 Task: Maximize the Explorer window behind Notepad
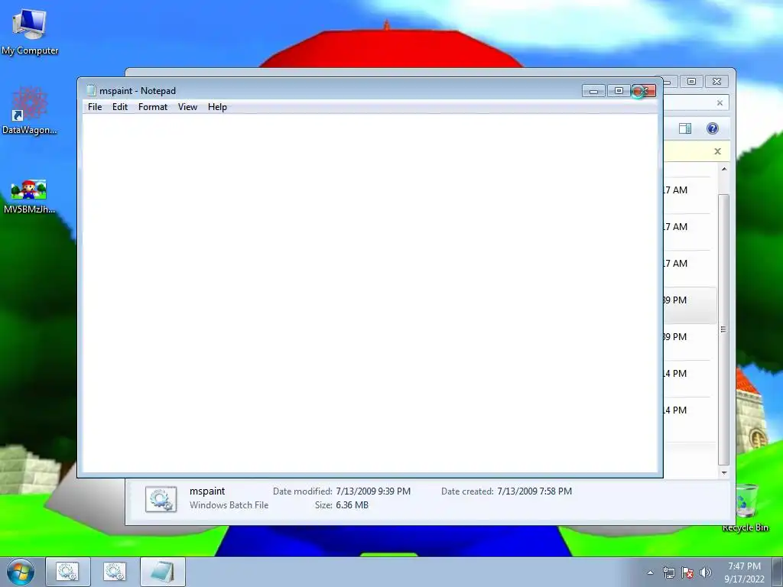pos(691,81)
